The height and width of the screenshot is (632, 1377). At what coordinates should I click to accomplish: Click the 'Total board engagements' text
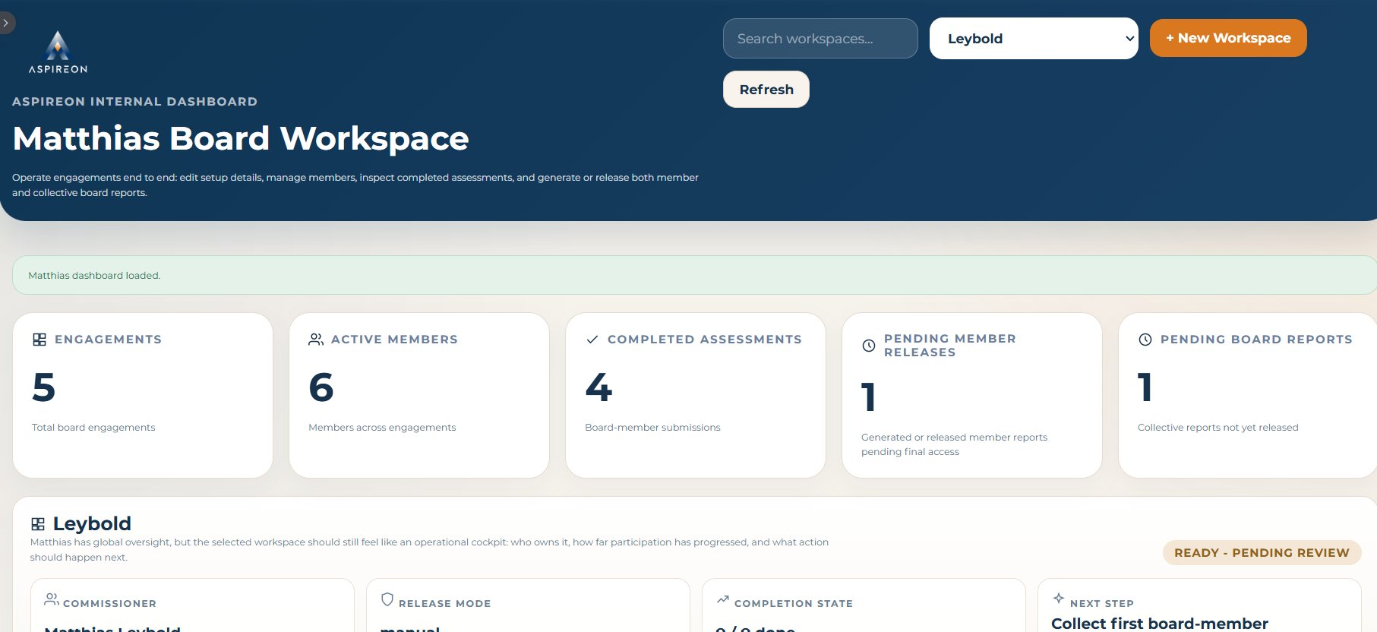93,428
